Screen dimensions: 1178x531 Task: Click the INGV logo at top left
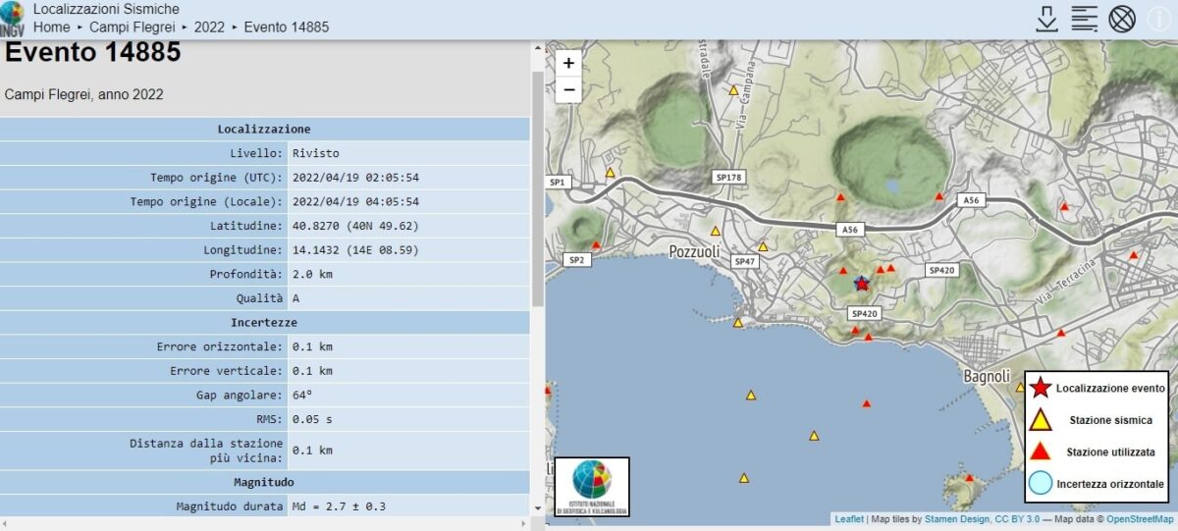13,18
